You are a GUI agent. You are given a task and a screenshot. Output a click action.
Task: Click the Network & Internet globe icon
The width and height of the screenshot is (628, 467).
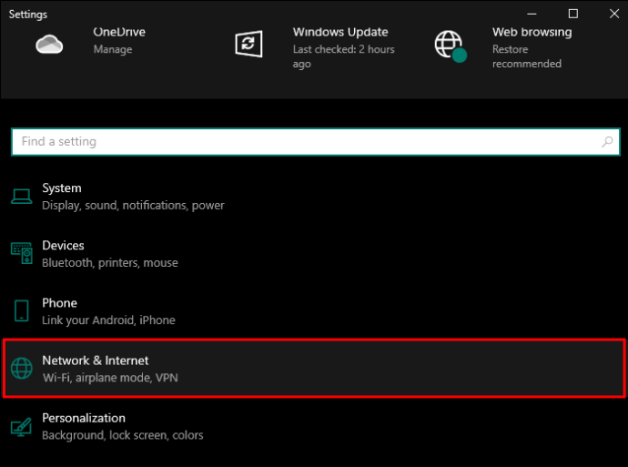pyautogui.click(x=21, y=368)
